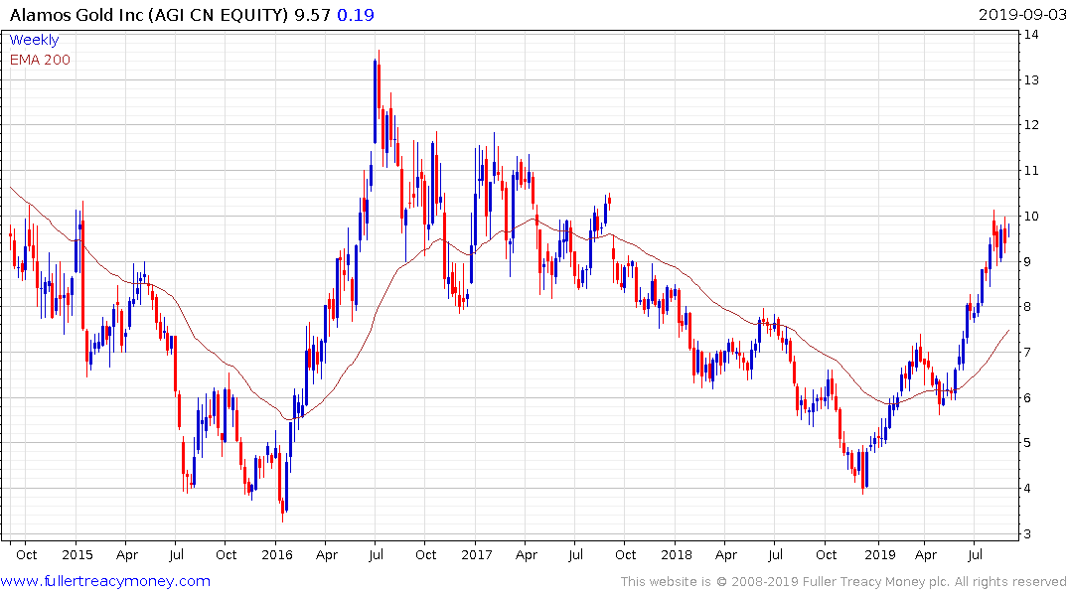Open the www.fullertreacymoney.com link
The image size is (1068, 596).
tap(105, 581)
